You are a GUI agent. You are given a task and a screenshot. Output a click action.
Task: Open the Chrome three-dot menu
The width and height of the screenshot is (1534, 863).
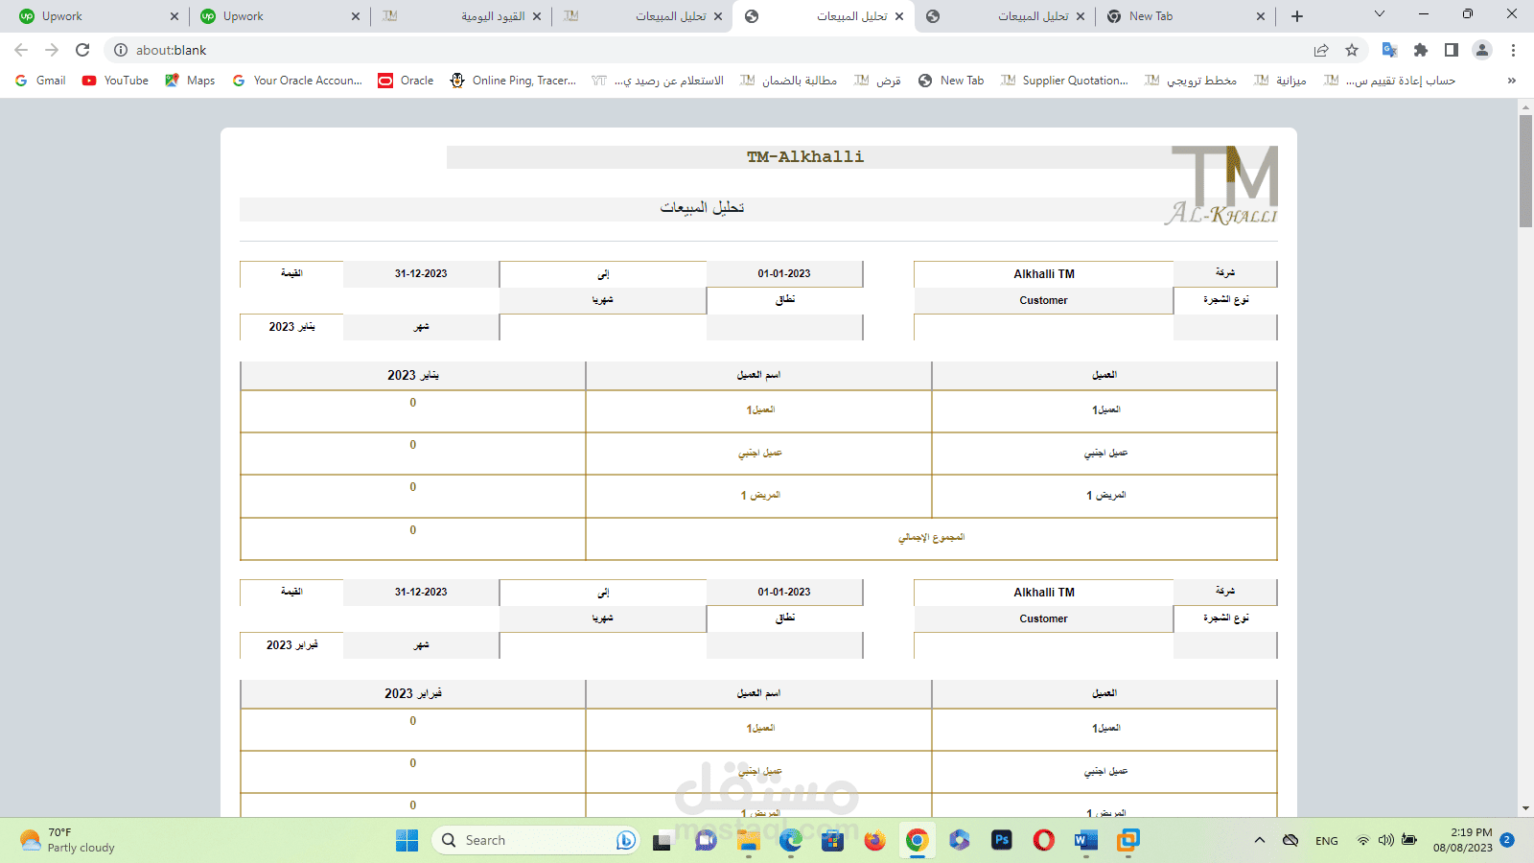(x=1513, y=50)
